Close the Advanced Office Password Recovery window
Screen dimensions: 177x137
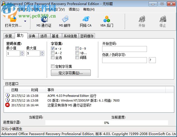171,4
